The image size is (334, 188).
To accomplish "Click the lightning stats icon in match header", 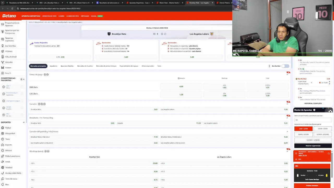I will 157,34.
